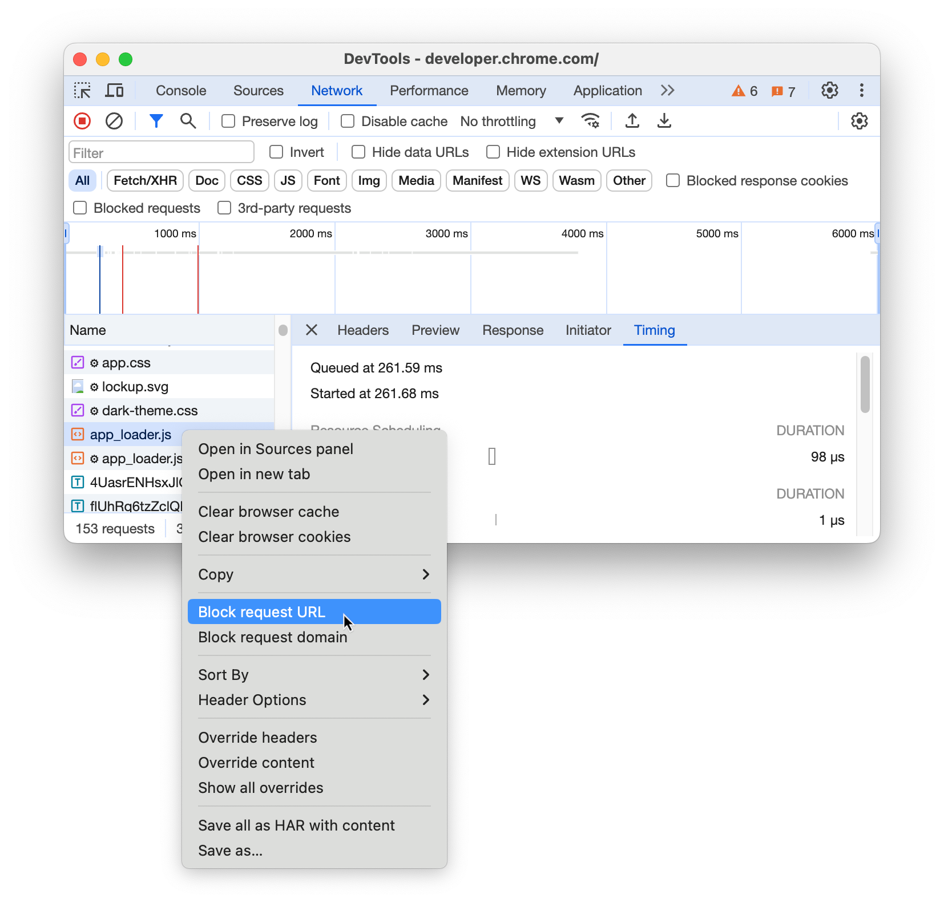Enable the Preserve log checkbox
The width and height of the screenshot is (944, 899).
click(228, 121)
